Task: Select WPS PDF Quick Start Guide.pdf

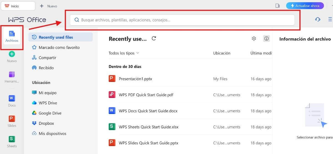Action: (x=146, y=95)
